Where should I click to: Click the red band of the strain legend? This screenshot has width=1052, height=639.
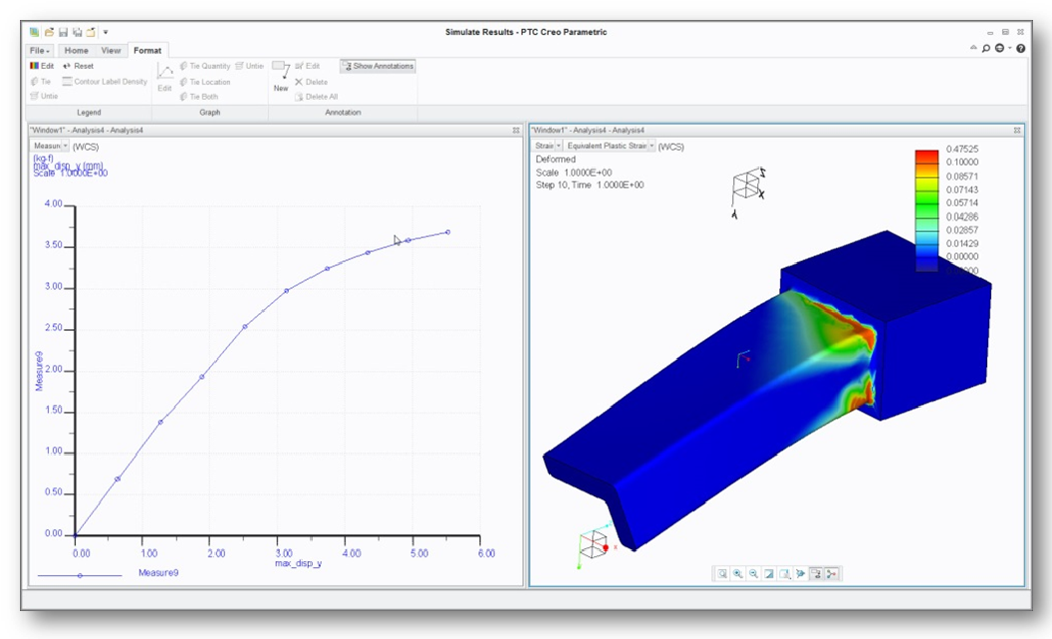click(x=926, y=156)
